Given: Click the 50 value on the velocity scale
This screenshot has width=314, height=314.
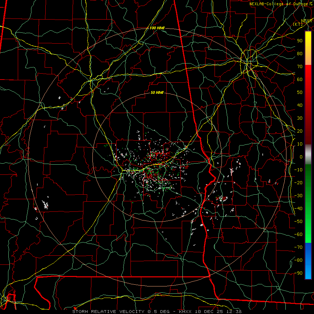Looking at the screenshot, I should (x=300, y=92).
